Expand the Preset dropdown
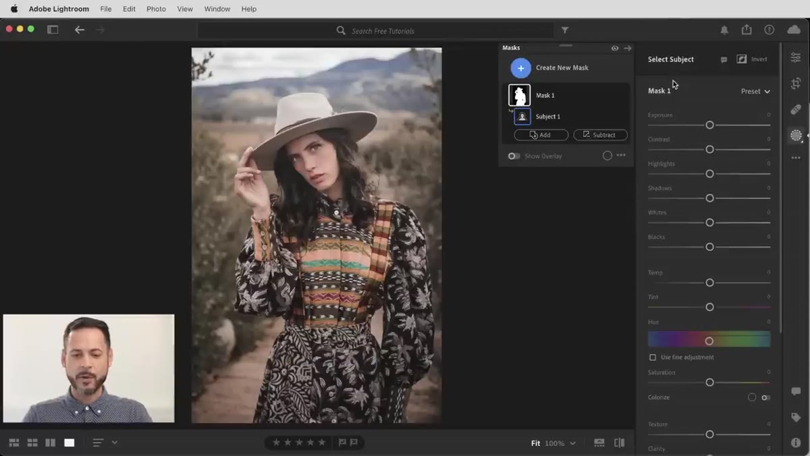This screenshot has width=810, height=456. click(x=755, y=91)
